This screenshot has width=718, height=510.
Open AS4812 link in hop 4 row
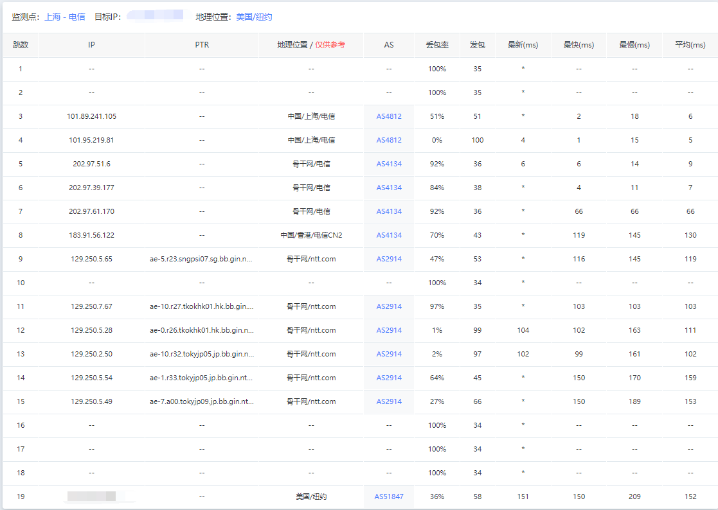point(389,140)
